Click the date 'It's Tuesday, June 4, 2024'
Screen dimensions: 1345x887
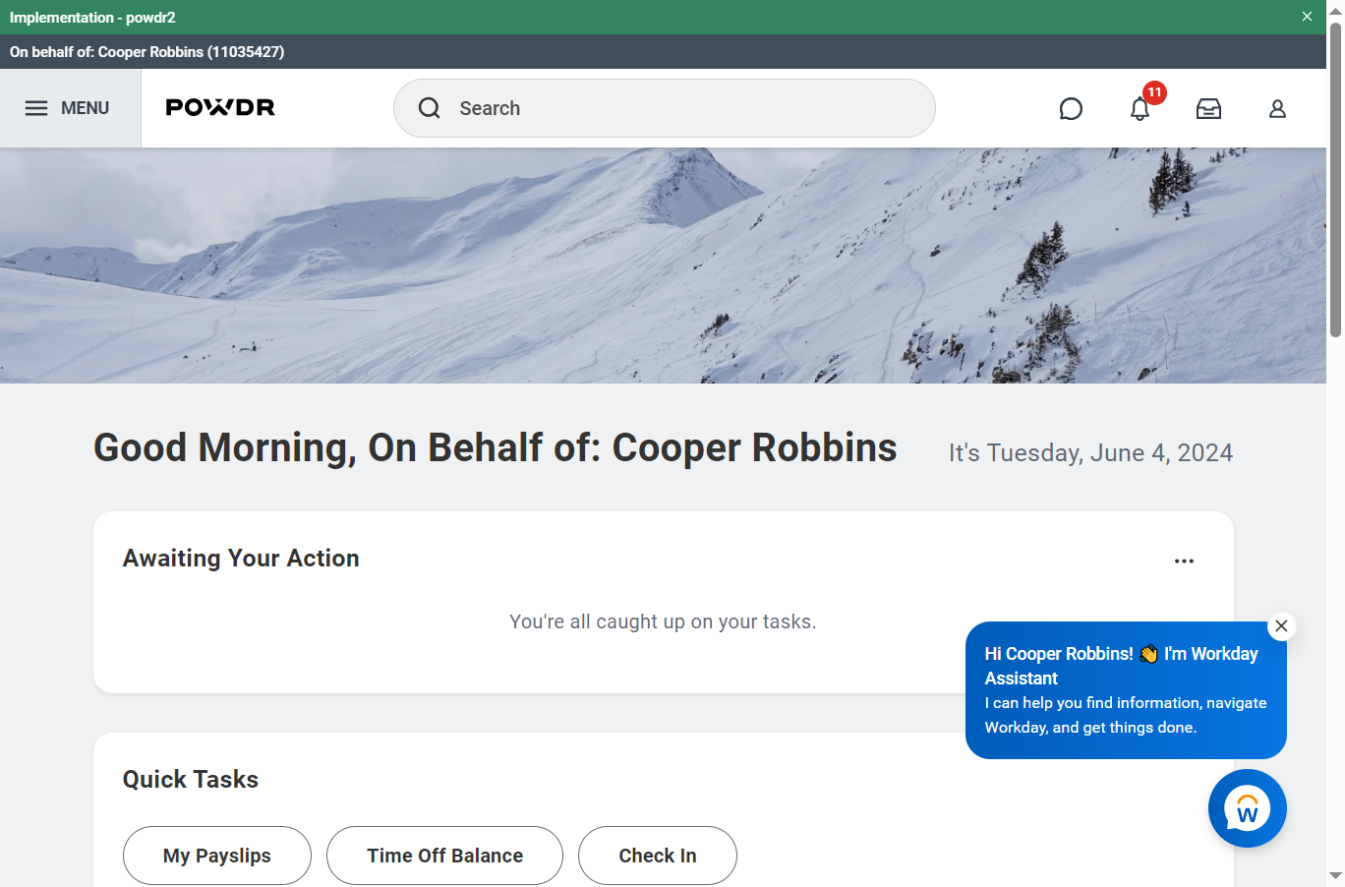(1090, 452)
